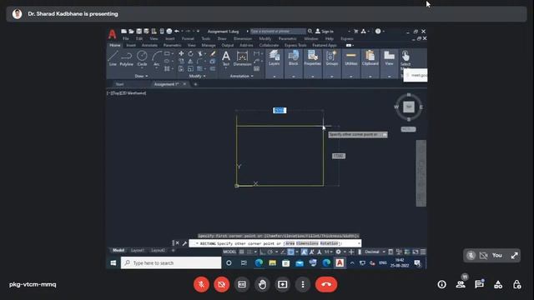Open the Decimal units dropdown in status bar
This screenshot has width=534, height=300.
tap(375, 252)
